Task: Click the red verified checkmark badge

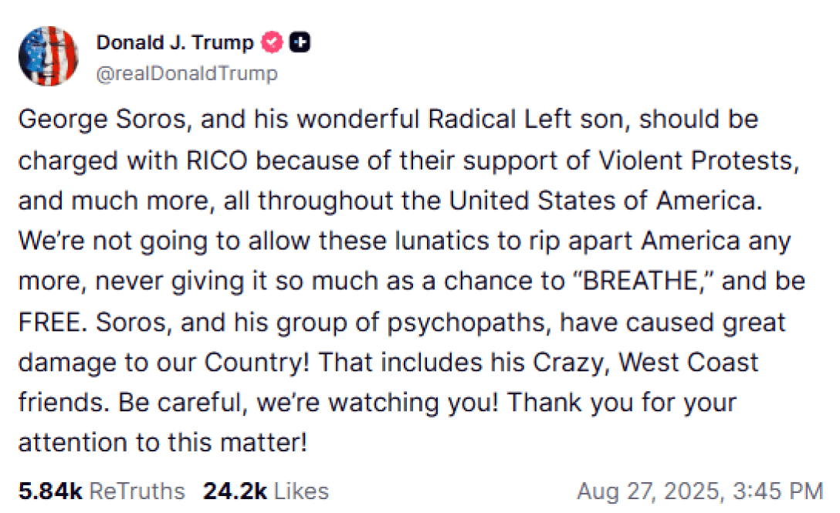Action: click(271, 42)
